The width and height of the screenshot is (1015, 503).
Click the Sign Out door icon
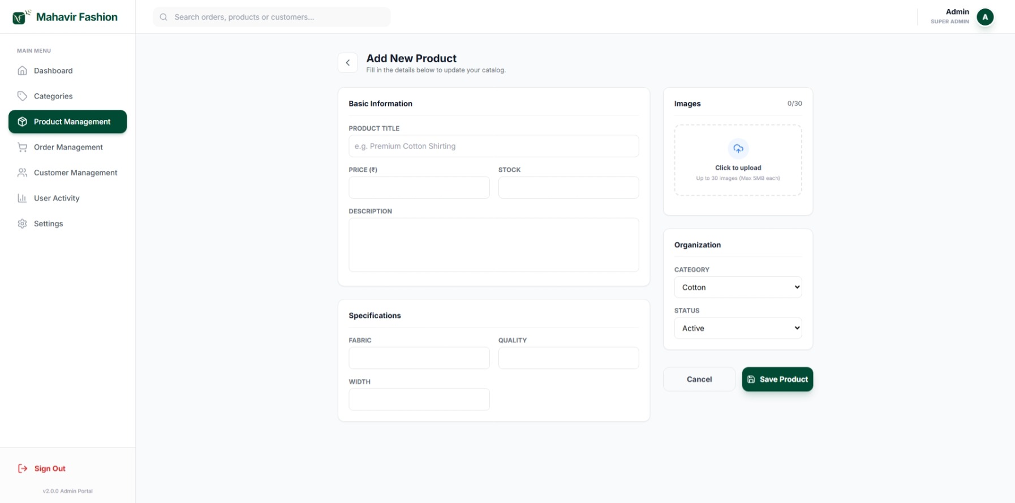point(23,468)
